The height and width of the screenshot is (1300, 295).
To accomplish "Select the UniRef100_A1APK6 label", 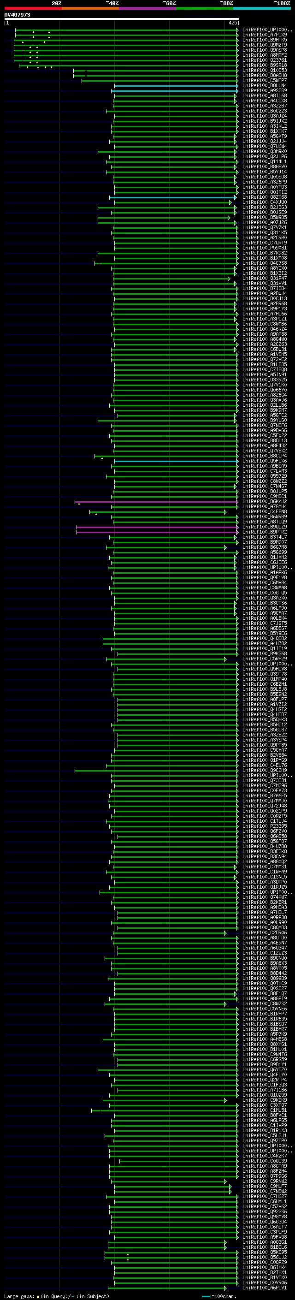I will click(265, 573).
